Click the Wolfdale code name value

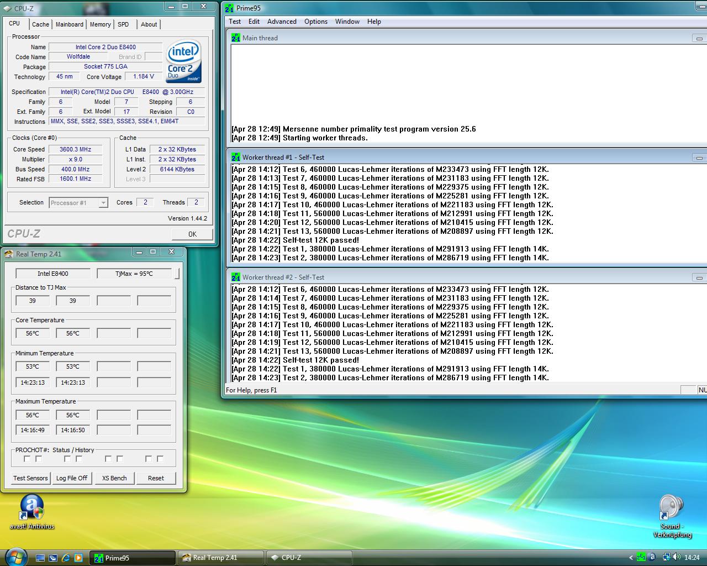pos(78,56)
